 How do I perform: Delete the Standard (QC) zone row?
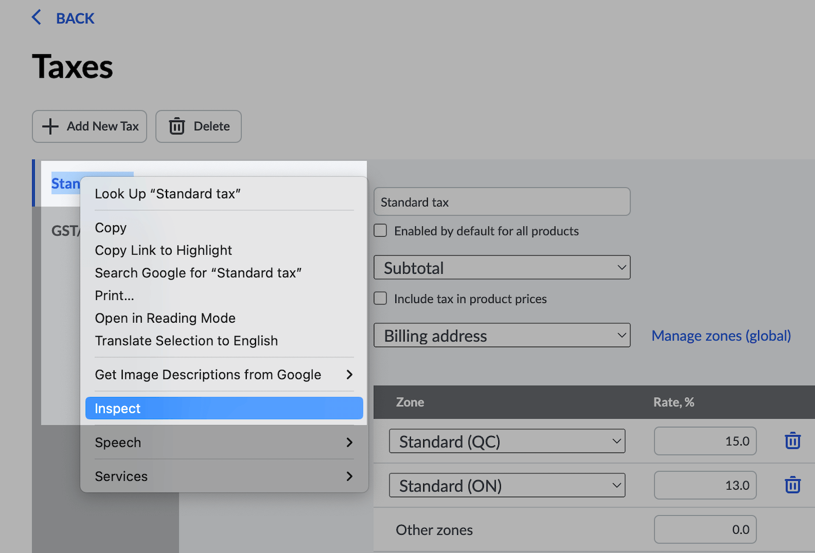coord(792,441)
